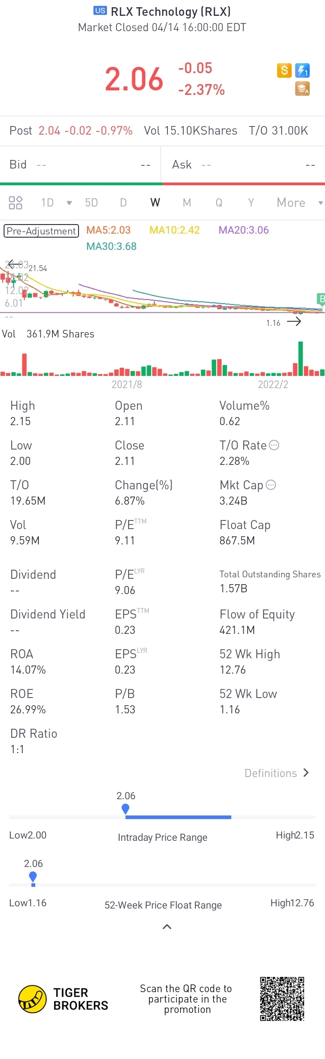Tap the orange dollar sign icon
This screenshot has width=325, height=1059.
[x=284, y=70]
